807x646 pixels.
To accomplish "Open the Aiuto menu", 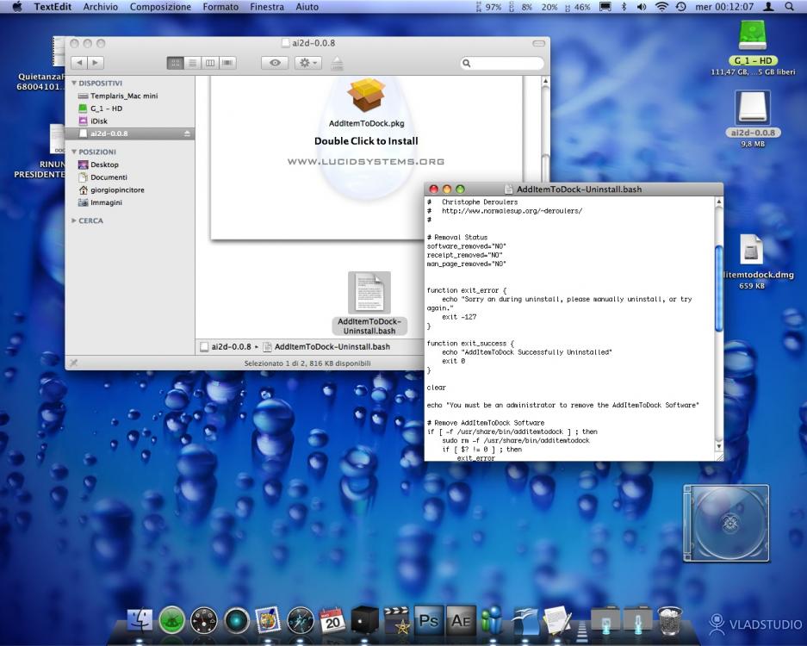I will click(x=307, y=7).
